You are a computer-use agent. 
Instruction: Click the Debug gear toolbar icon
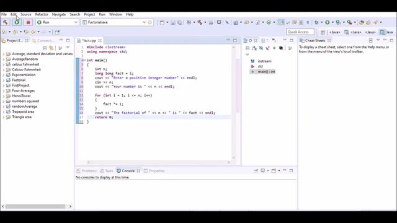[x=316, y=22]
